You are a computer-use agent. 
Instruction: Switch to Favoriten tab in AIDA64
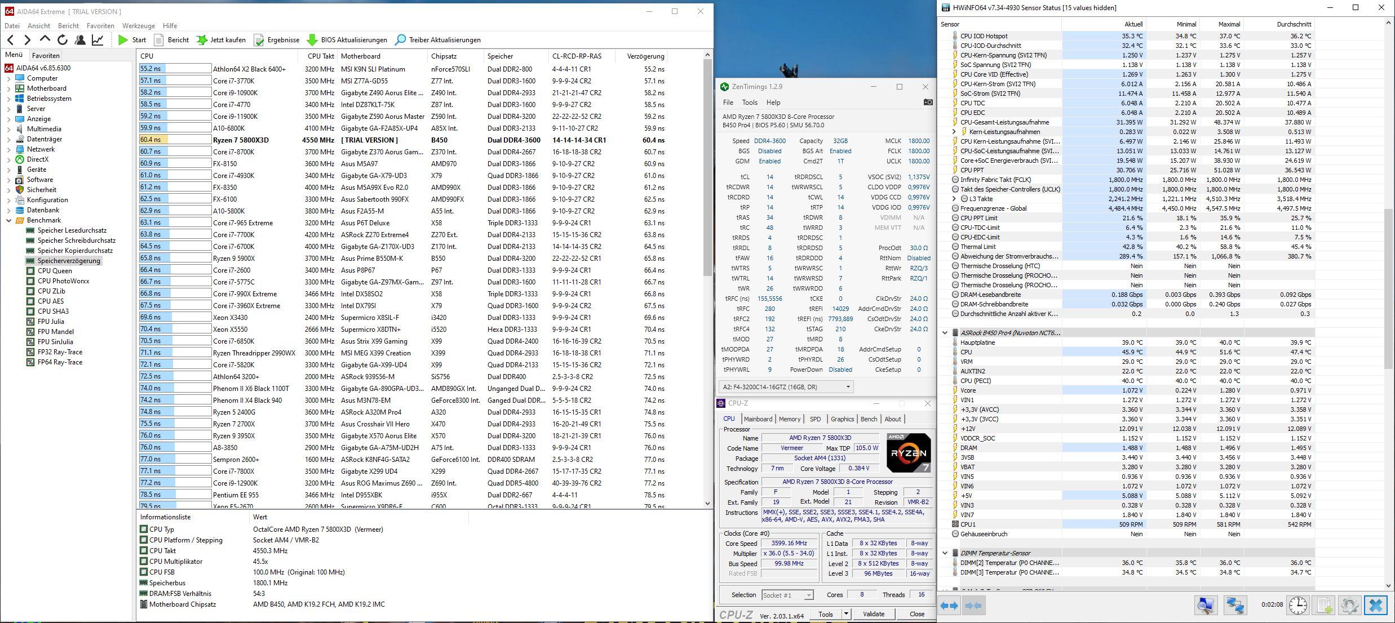46,56
